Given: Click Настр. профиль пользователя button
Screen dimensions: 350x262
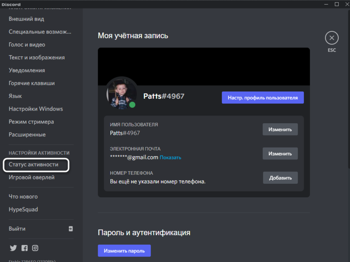Looking at the screenshot, I should click(x=262, y=98).
